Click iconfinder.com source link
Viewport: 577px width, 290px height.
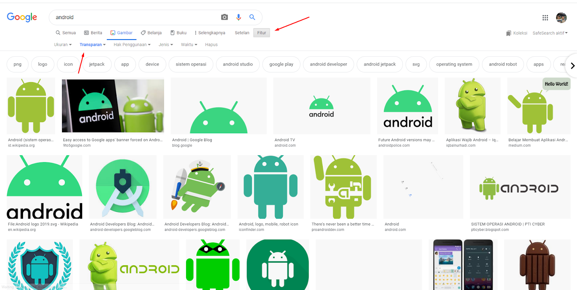[251, 230]
